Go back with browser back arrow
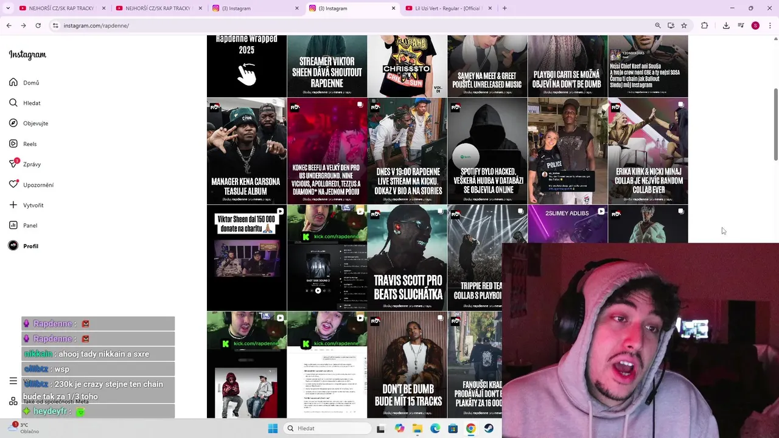 pos(9,26)
